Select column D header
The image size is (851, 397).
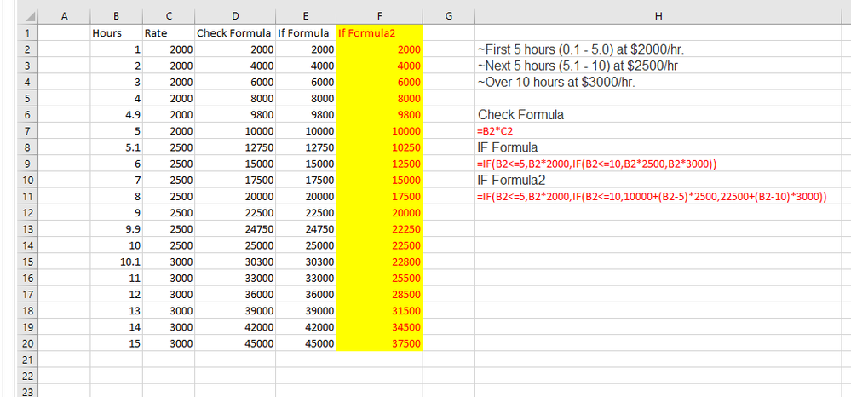235,16
